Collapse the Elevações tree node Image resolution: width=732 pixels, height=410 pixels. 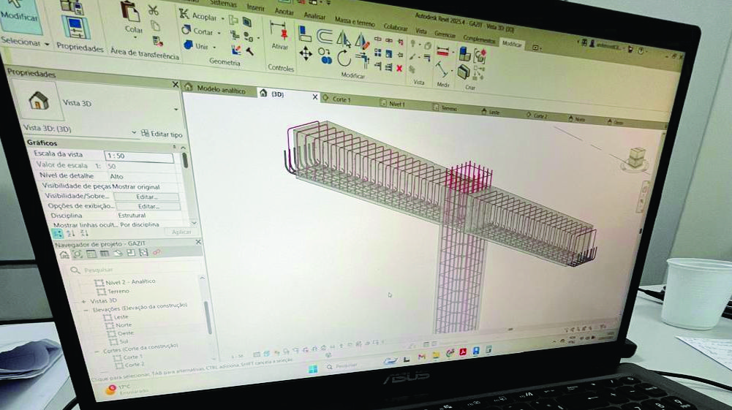(x=86, y=310)
